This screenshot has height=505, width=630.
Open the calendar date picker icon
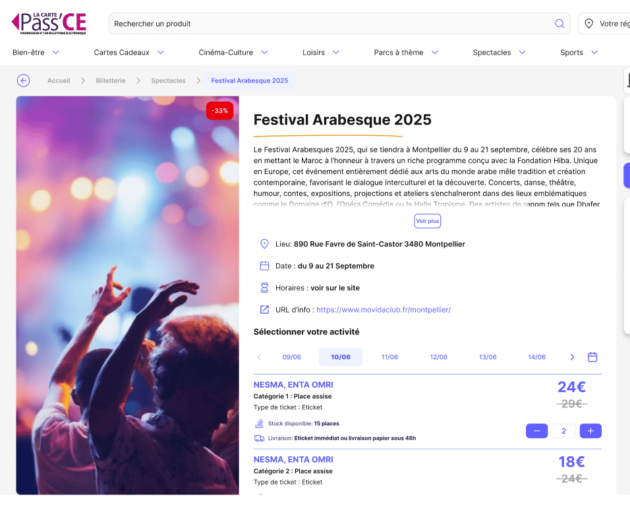tap(592, 357)
